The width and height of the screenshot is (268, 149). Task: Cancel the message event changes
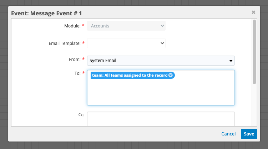[x=228, y=134]
